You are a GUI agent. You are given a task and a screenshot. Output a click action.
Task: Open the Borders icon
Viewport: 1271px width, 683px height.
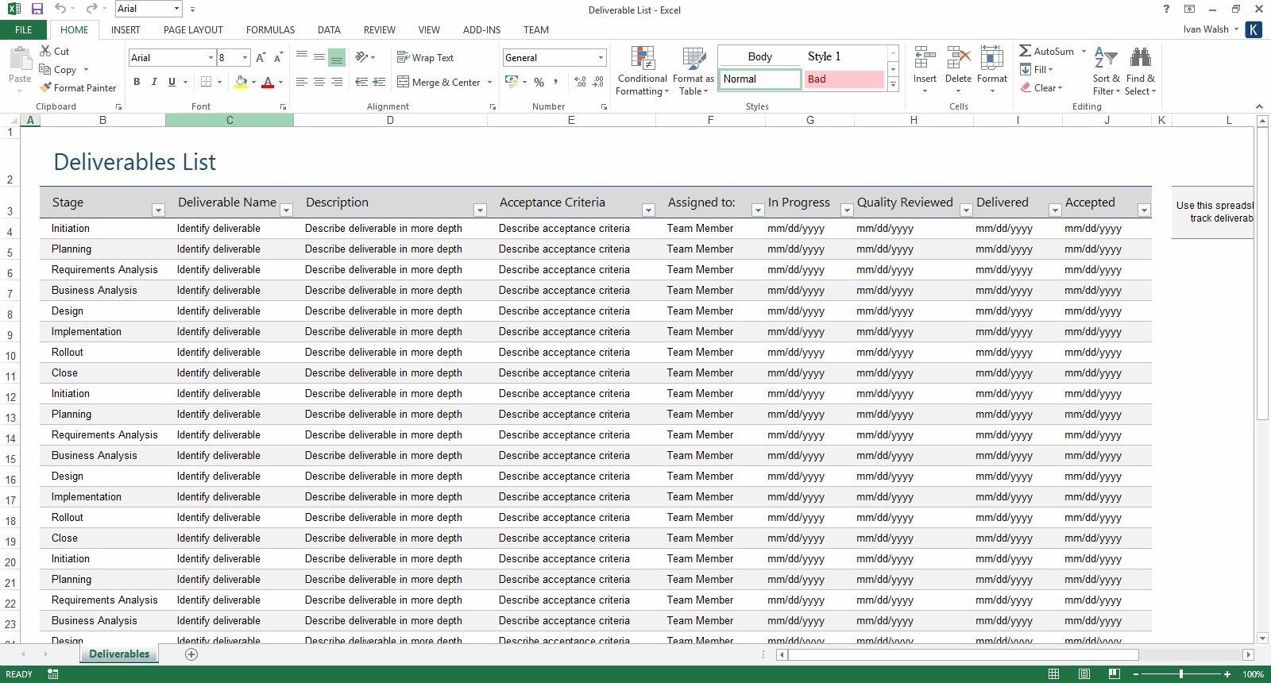pyautogui.click(x=207, y=82)
